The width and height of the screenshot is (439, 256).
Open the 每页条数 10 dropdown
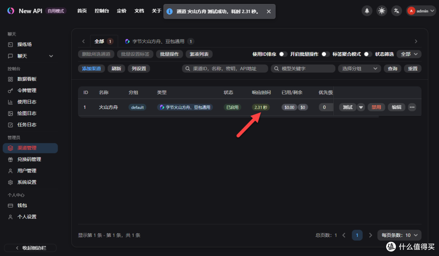tap(400, 235)
